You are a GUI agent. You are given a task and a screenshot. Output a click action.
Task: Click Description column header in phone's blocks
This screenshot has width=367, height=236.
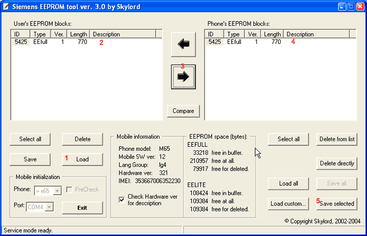317,34
